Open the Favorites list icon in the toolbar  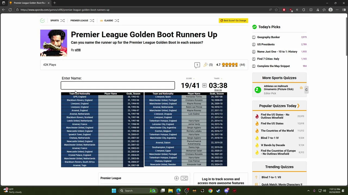(324, 10)
